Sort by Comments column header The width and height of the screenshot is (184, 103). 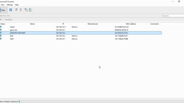pyautogui.click(x=154, y=24)
